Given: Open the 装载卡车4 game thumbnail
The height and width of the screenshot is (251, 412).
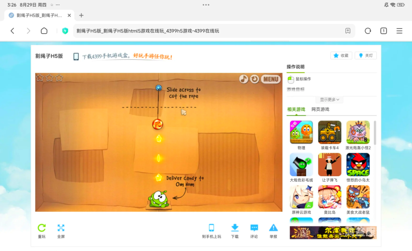Looking at the screenshot, I should click(x=330, y=133).
